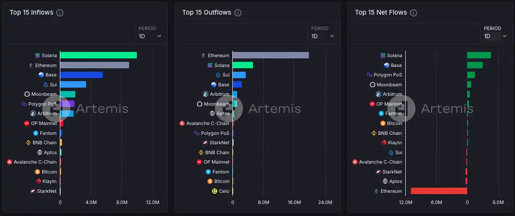The image size is (515, 216).
Task: Click the Celo icon in Outflows chart
Action: (x=215, y=191)
